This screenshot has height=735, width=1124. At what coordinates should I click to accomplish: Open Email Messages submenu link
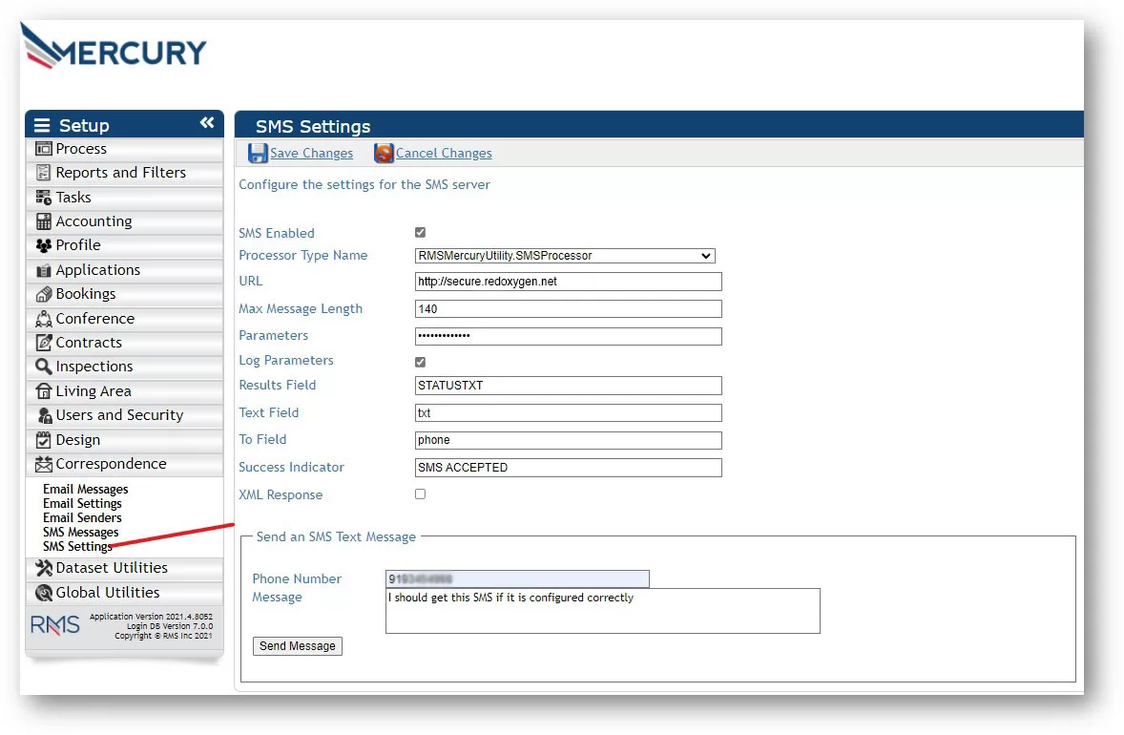coord(85,489)
